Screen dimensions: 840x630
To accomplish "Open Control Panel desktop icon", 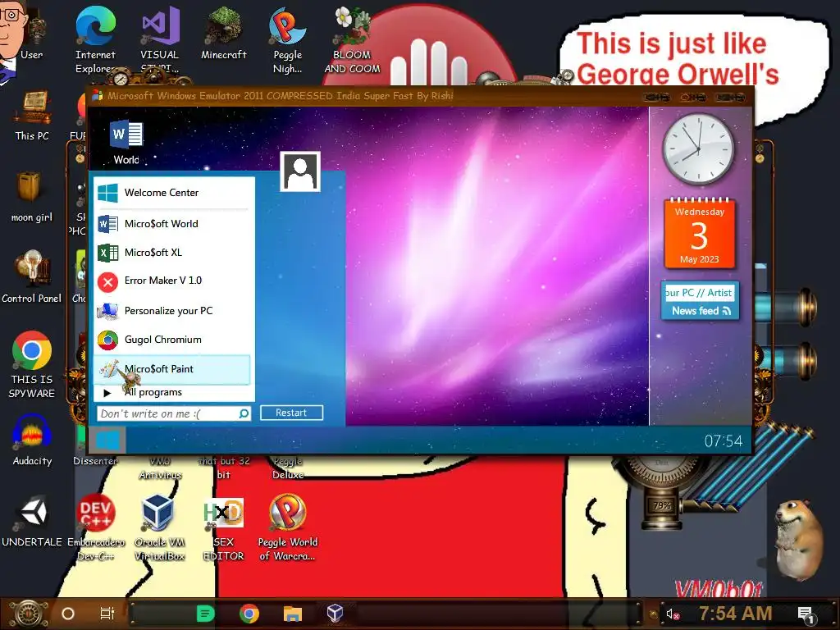I will (32, 277).
